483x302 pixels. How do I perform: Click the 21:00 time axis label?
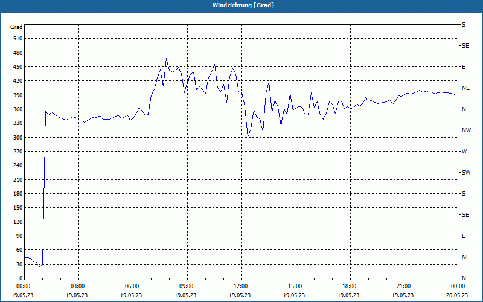point(405,286)
